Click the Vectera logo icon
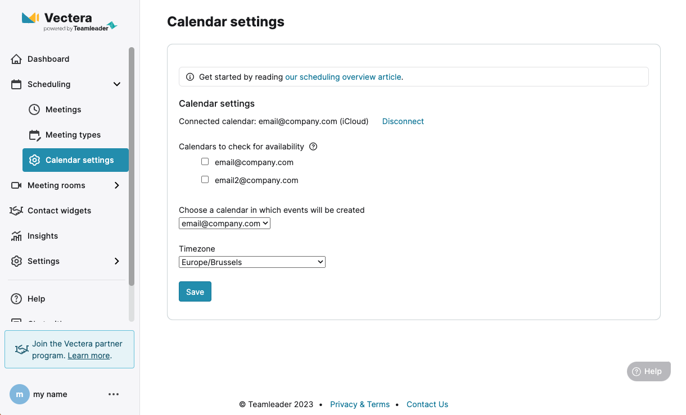This screenshot has width=686, height=415. [30, 18]
